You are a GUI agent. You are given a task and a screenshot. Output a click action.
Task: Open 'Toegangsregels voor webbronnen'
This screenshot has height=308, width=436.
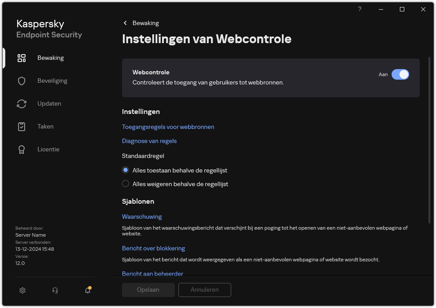168,127
